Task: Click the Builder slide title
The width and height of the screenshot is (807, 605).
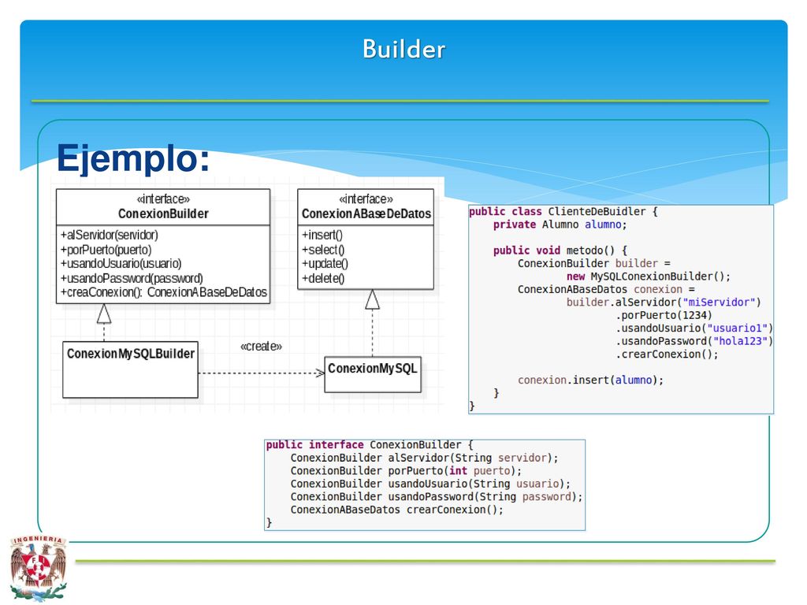Action: click(x=403, y=50)
